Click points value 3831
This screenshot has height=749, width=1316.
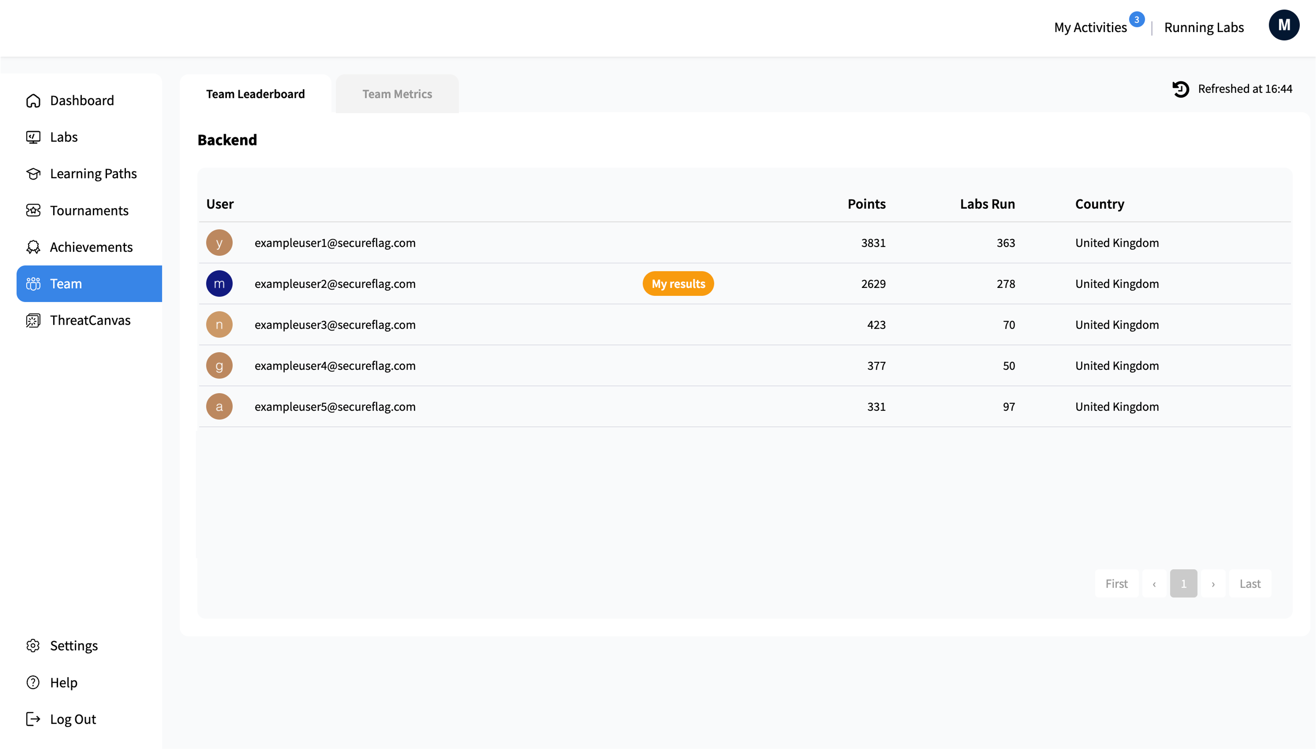(873, 243)
